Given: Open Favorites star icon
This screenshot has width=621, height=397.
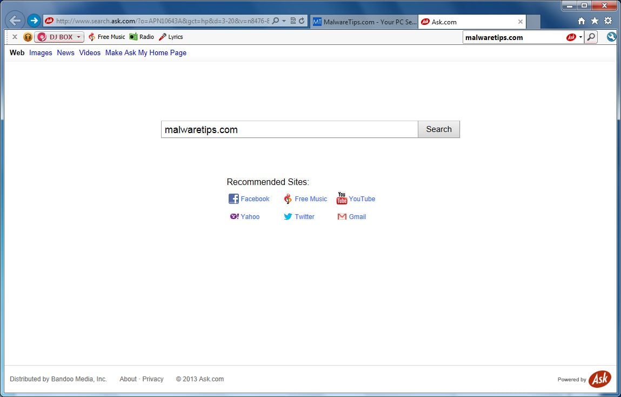Looking at the screenshot, I should tap(595, 21).
